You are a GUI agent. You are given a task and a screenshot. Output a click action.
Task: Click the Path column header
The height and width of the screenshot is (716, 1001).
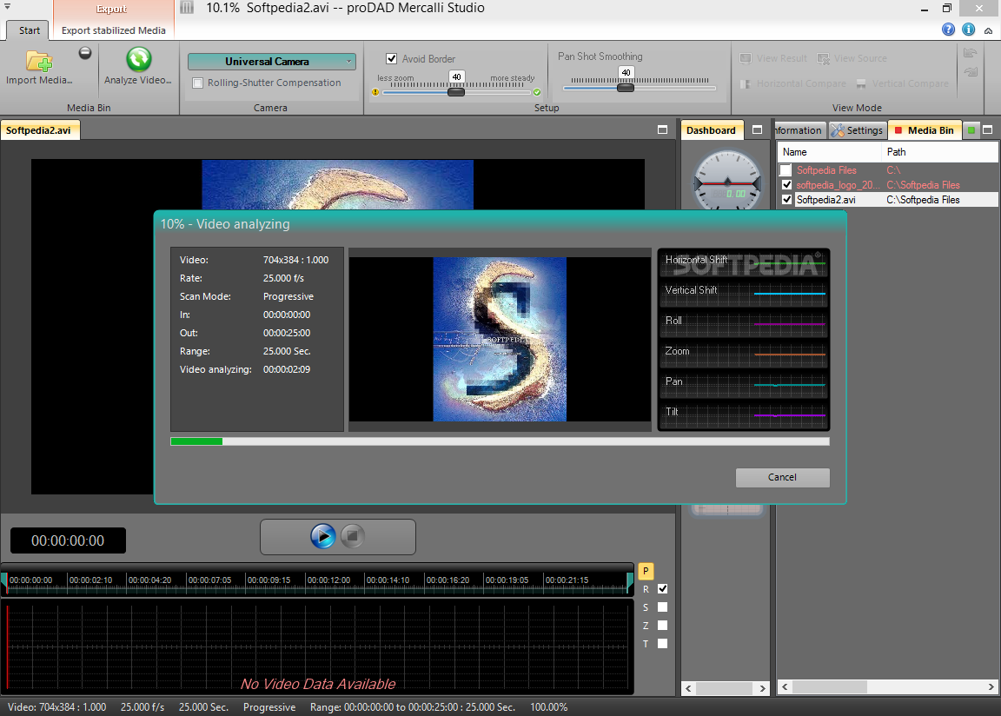click(x=939, y=152)
